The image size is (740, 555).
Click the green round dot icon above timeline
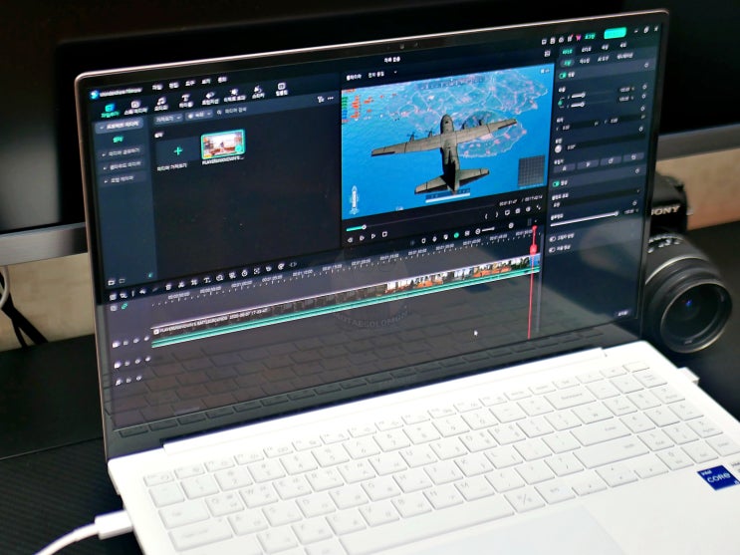(x=456, y=235)
